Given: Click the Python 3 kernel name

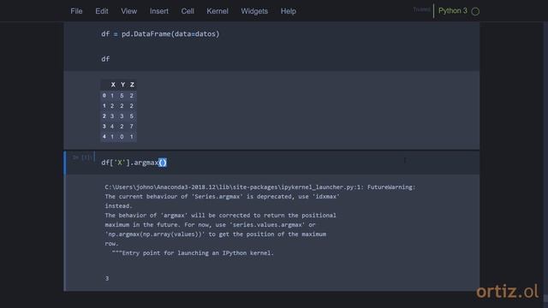Looking at the screenshot, I should (453, 11).
